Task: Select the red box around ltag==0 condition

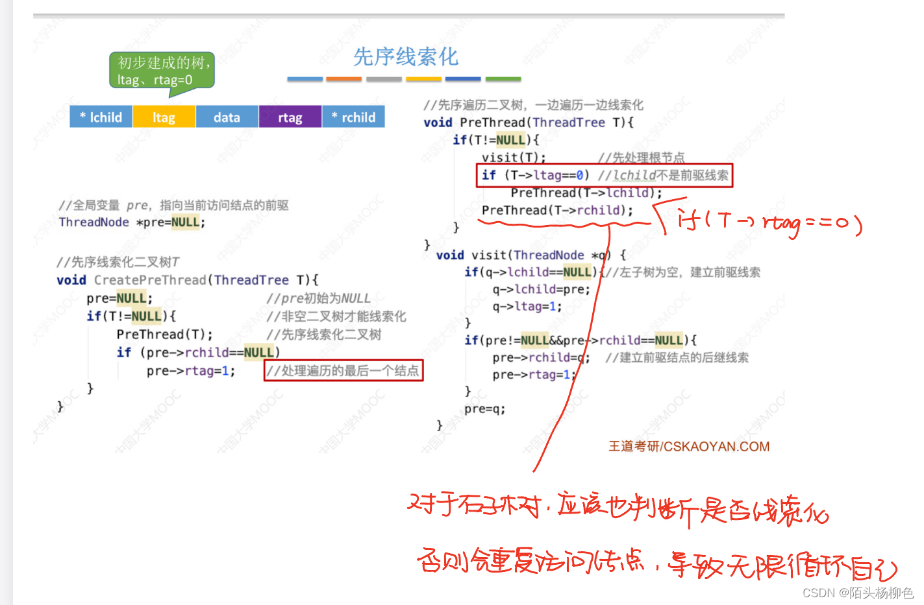Action: 604,175
